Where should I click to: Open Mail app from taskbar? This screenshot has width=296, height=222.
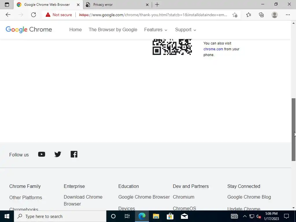(x=184, y=216)
